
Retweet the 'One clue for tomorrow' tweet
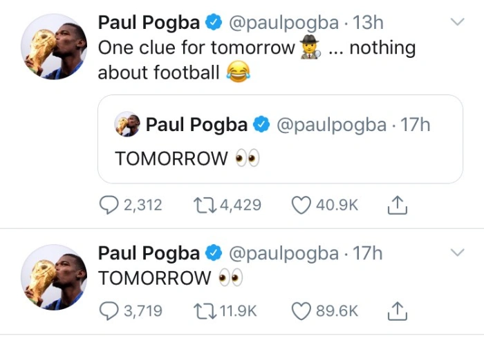pos(204,205)
